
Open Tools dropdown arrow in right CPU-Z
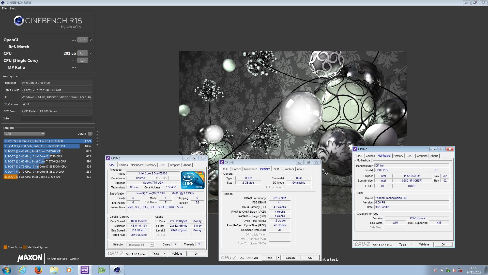pos(412,244)
